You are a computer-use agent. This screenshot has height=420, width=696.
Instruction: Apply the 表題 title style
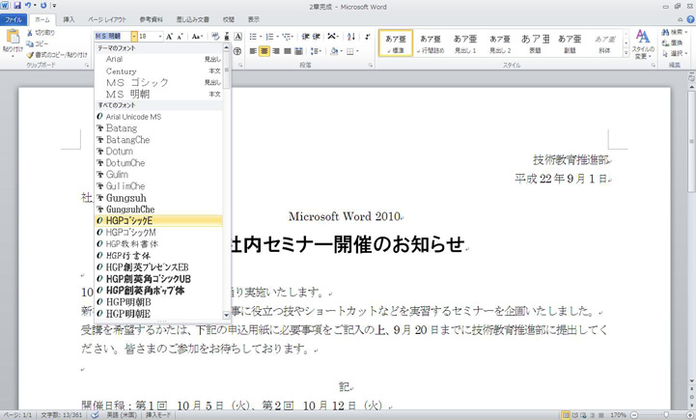click(536, 43)
